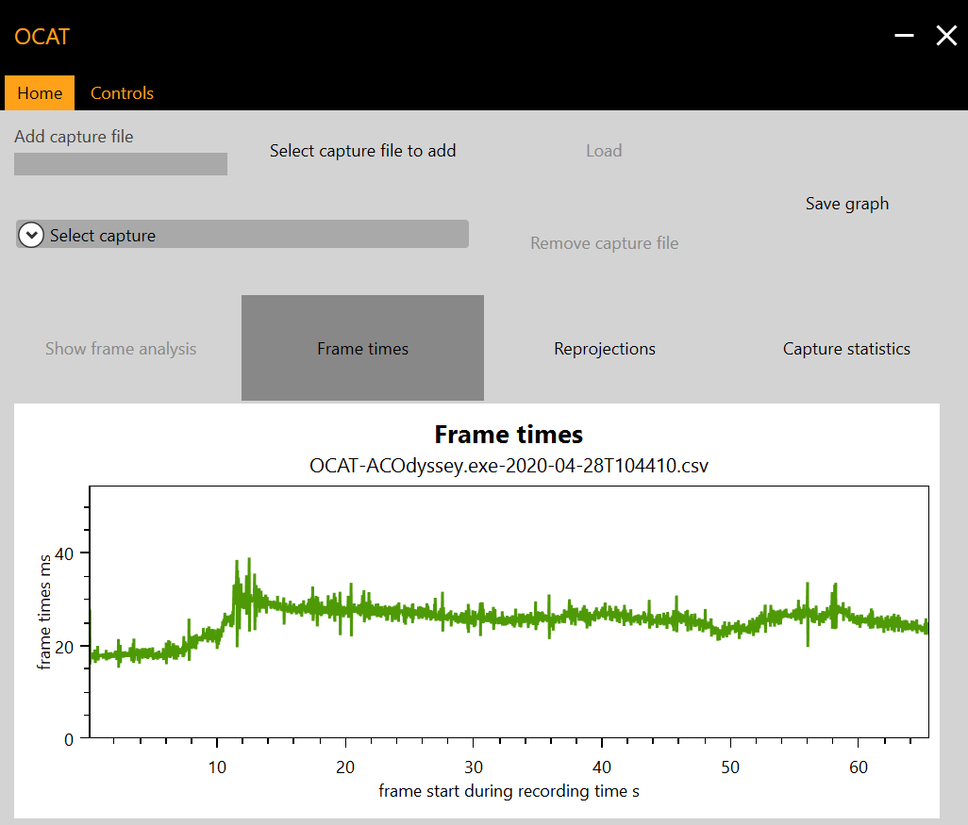Open the Home tab
The width and height of the screenshot is (968, 825).
(x=40, y=93)
